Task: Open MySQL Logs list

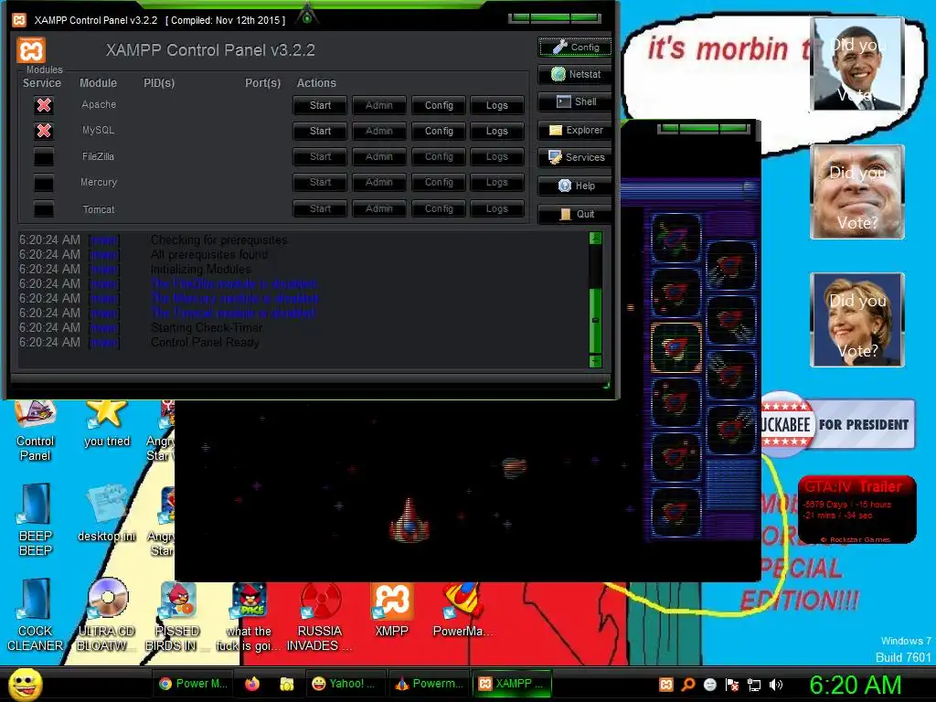Action: [x=496, y=131]
